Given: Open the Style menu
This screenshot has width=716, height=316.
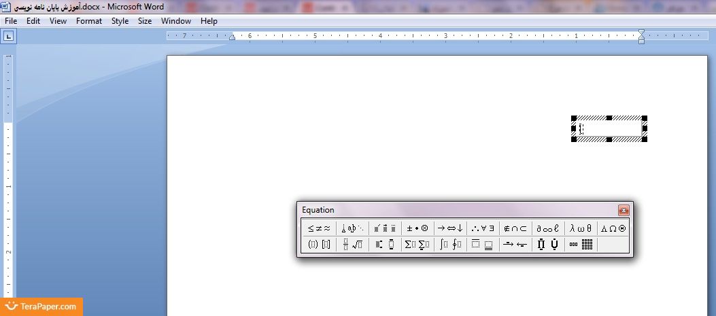Looking at the screenshot, I should tap(120, 21).
